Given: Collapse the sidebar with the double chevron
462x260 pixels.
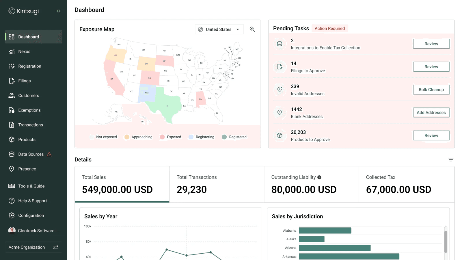Looking at the screenshot, I should [58, 11].
